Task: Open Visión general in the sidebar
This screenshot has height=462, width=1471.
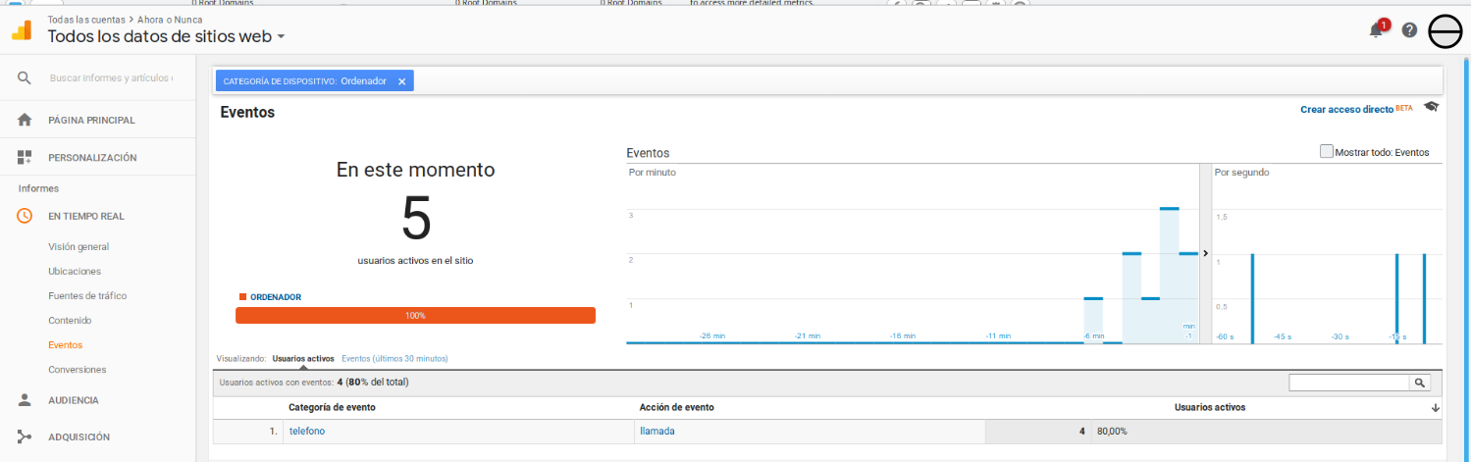Action: point(79,247)
